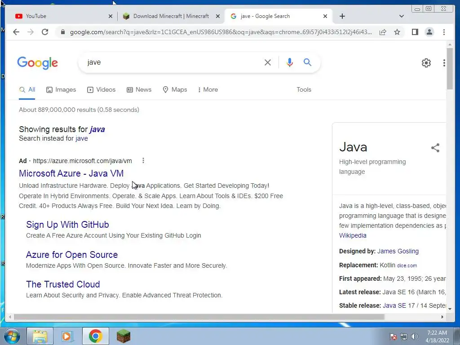The image size is (460, 345).
Task: Click the horizontal scrollbar thumb
Action: coord(199,317)
